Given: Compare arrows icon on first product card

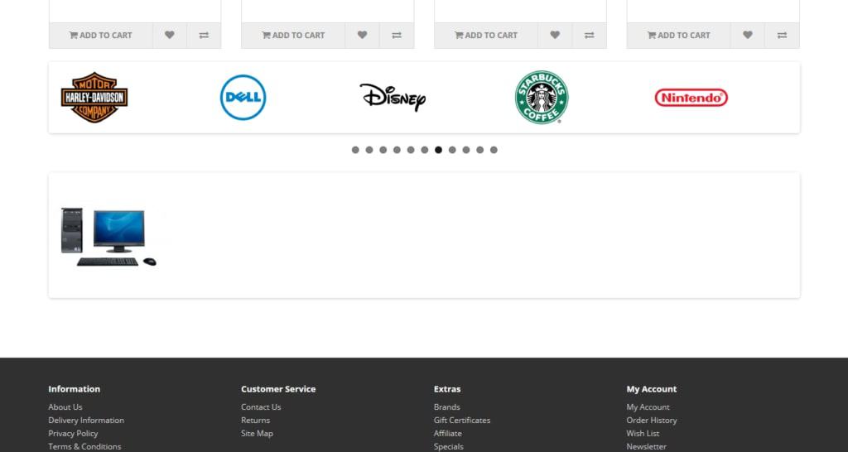Looking at the screenshot, I should [x=204, y=35].
